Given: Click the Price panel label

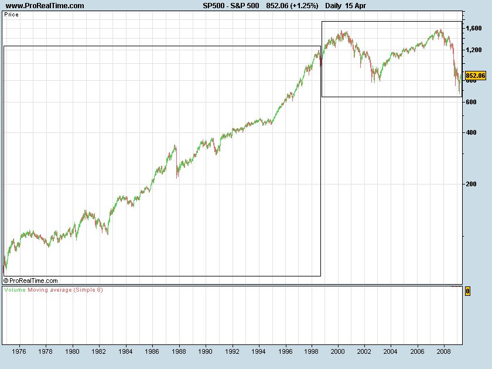Looking at the screenshot, I should point(11,15).
